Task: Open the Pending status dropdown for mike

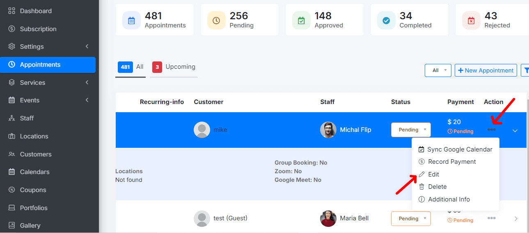Action: 411,130
